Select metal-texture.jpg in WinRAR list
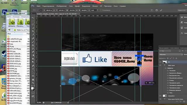Image resolution: width=187 pixels, height=105 pixels. coord(15,93)
